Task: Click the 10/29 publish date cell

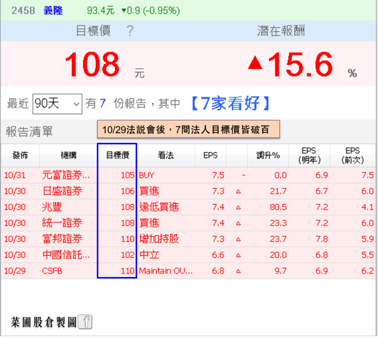Action: click(x=15, y=271)
